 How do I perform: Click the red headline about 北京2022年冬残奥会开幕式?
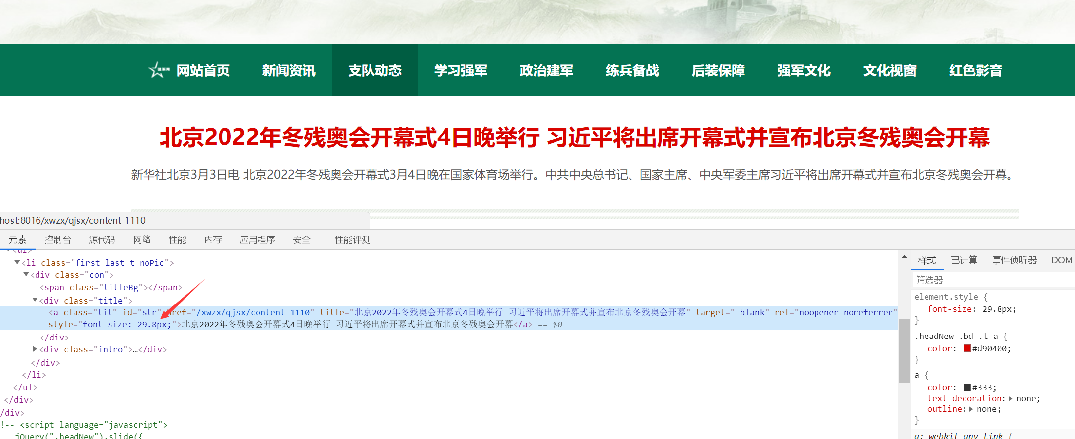tap(575, 137)
